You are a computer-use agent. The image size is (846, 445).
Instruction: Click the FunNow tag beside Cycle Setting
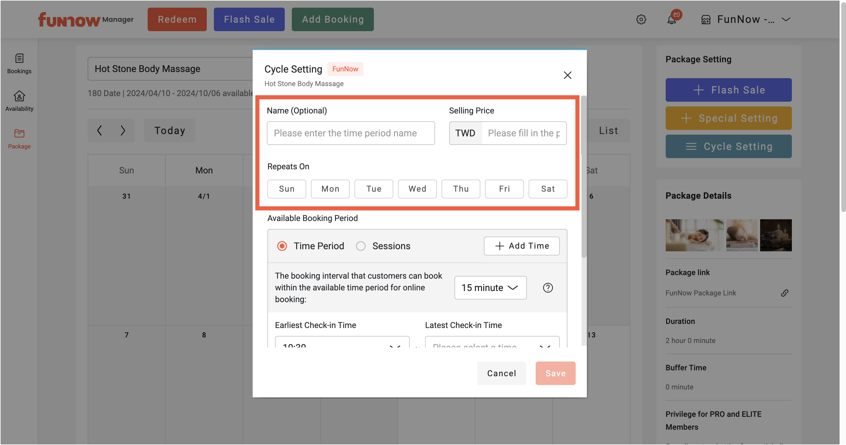[345, 69]
